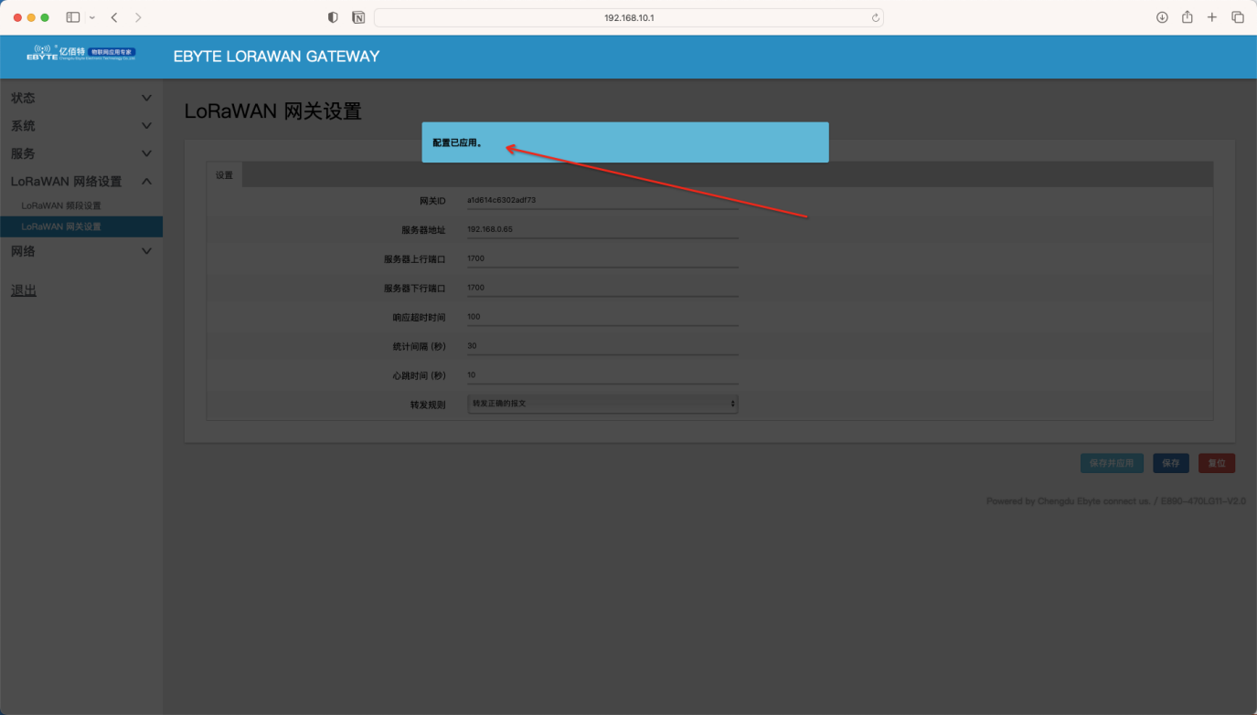The image size is (1257, 715).
Task: Click the privacy shield icon in the toolbar
Action: point(333,16)
